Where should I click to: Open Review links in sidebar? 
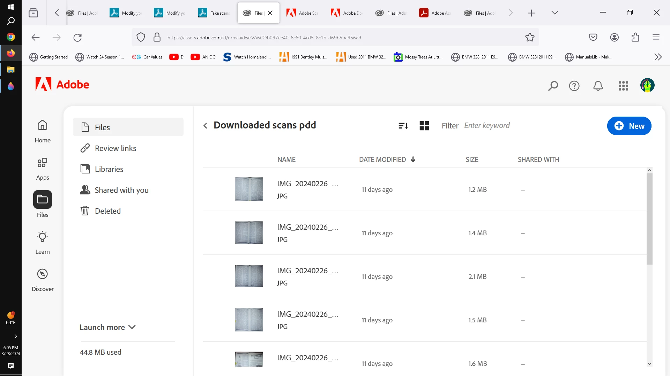coord(115,148)
